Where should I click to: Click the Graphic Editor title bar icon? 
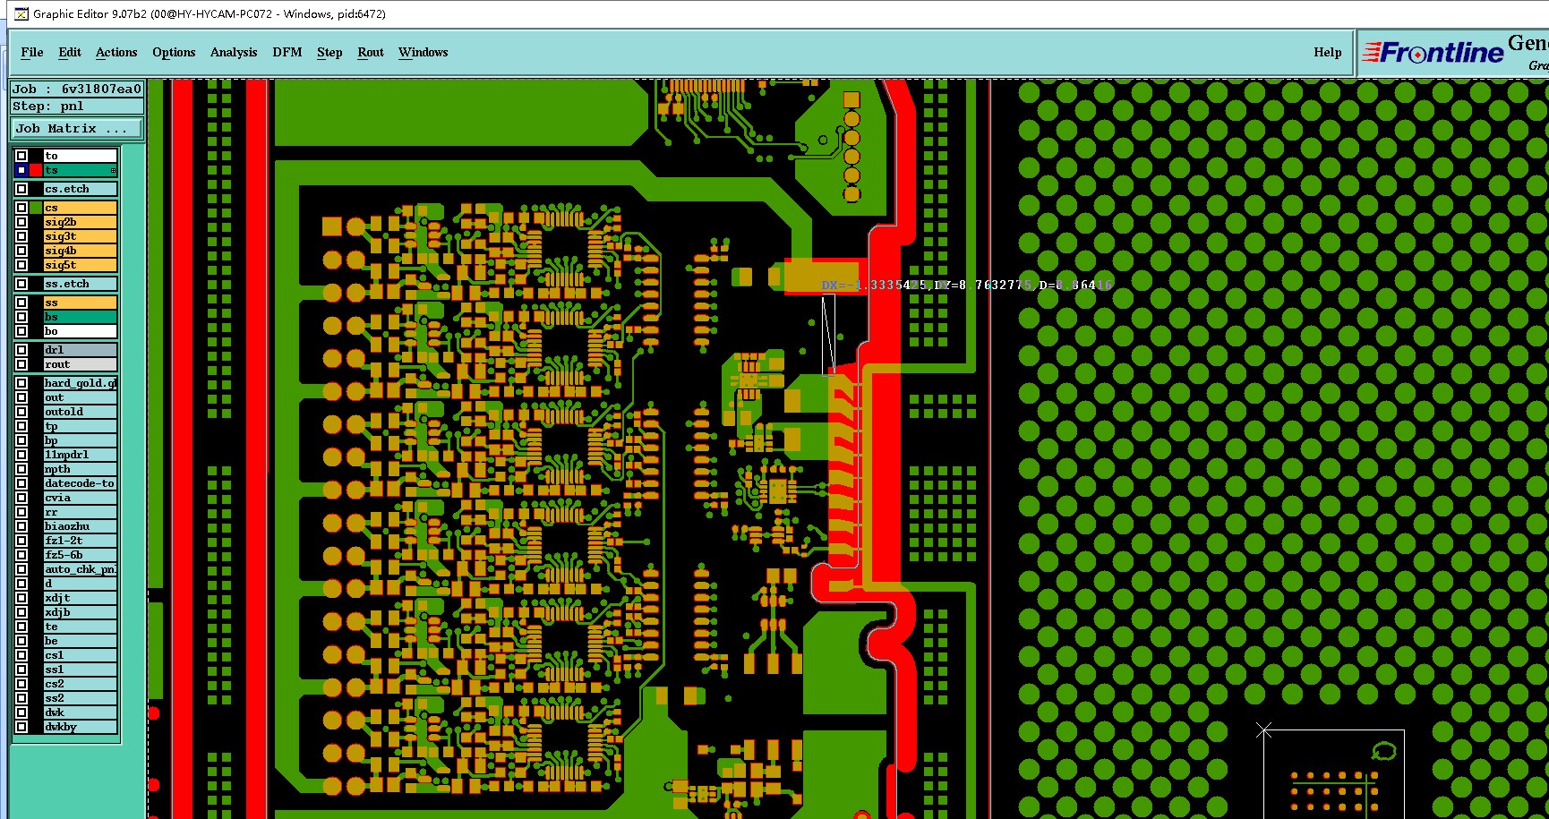21,13
